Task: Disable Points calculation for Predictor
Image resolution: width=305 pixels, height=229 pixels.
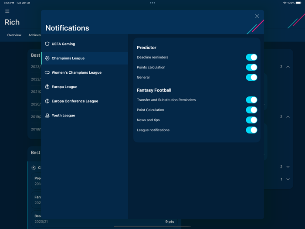Action: [251, 67]
